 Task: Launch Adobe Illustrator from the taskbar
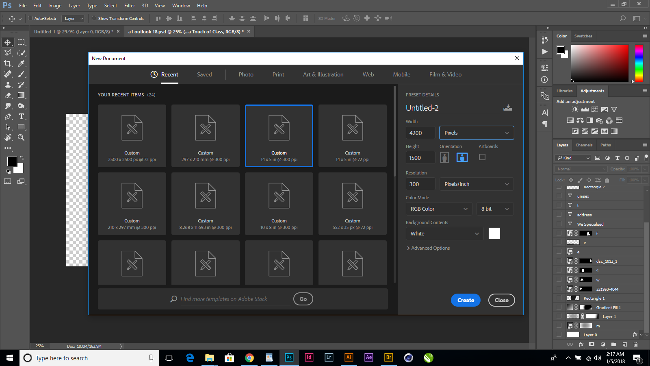(x=349, y=358)
